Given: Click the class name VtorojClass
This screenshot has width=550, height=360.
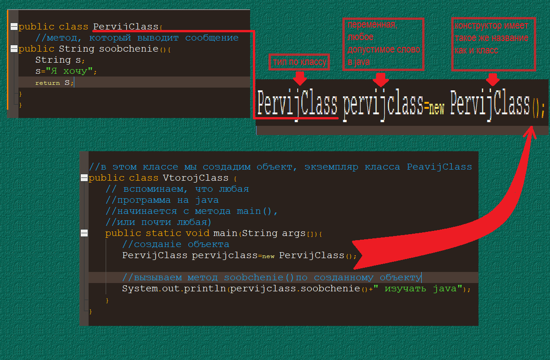Looking at the screenshot, I should point(195,178).
